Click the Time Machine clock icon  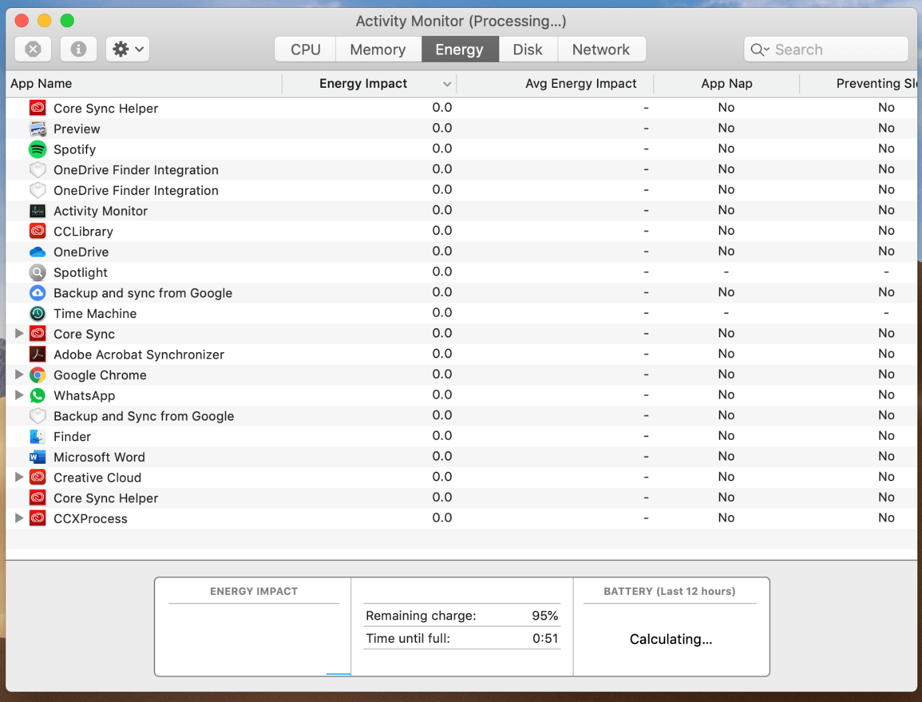(x=38, y=313)
